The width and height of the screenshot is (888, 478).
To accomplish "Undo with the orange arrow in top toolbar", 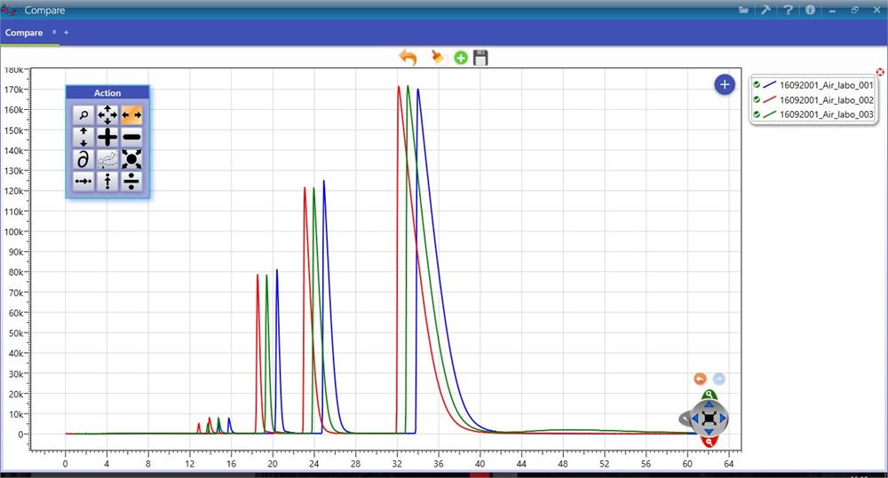I will point(408,58).
